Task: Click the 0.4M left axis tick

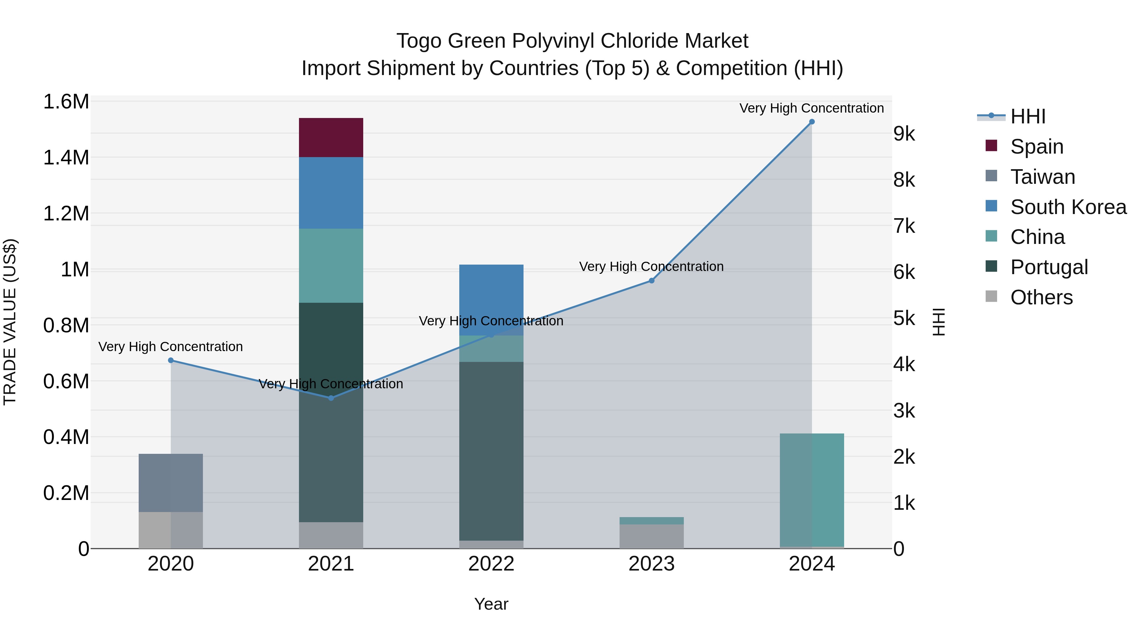Action: [66, 437]
